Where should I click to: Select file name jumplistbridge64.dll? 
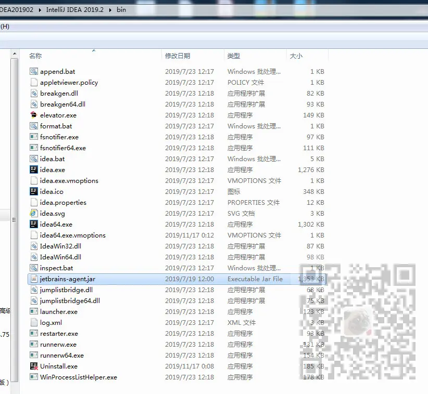click(x=70, y=300)
